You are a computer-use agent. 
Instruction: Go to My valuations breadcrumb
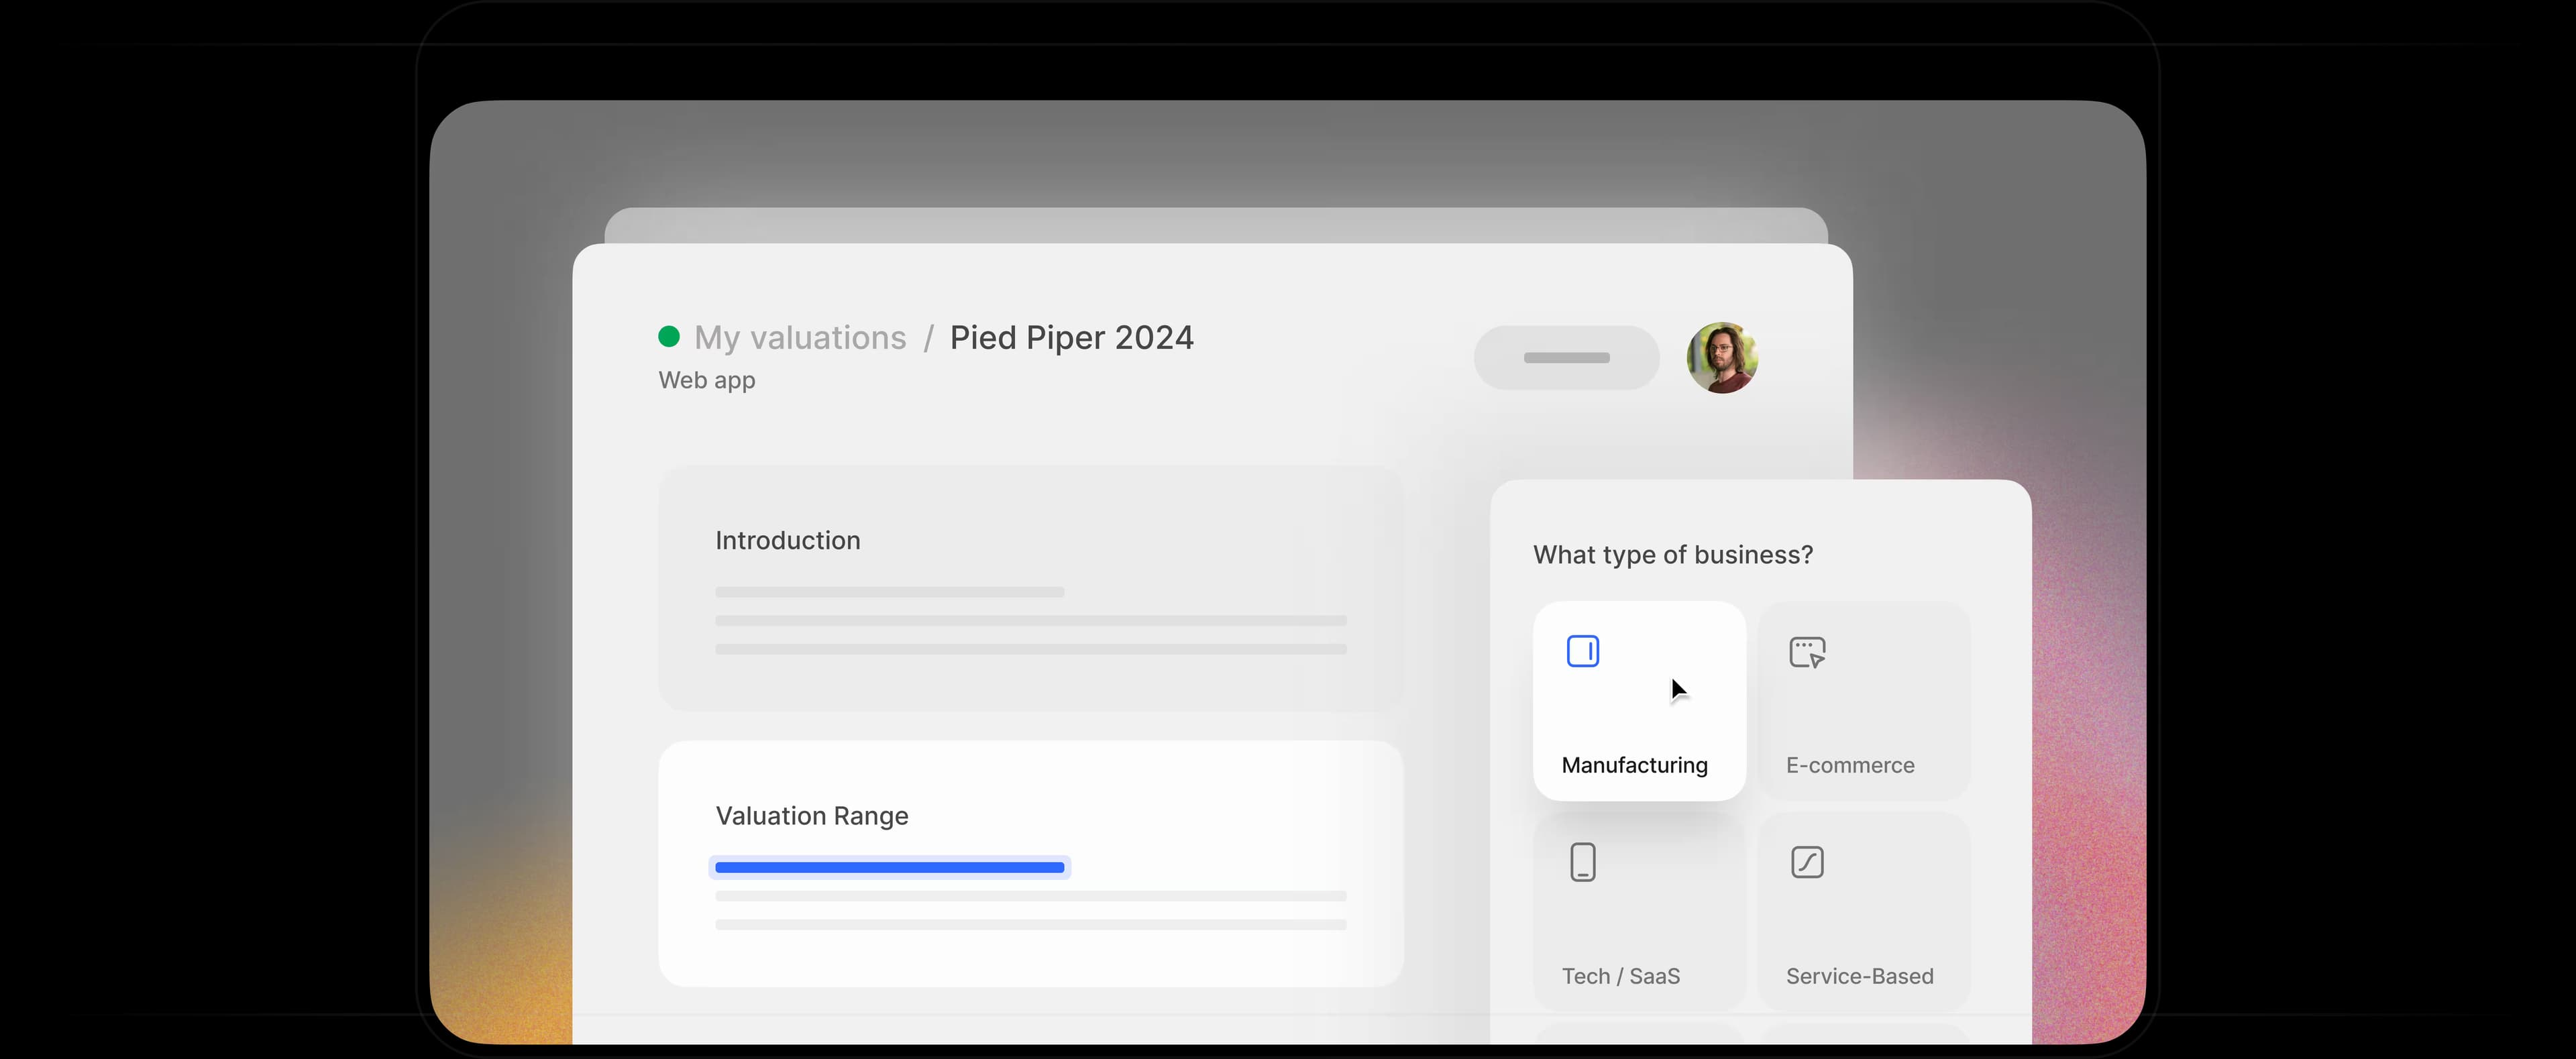pos(800,337)
